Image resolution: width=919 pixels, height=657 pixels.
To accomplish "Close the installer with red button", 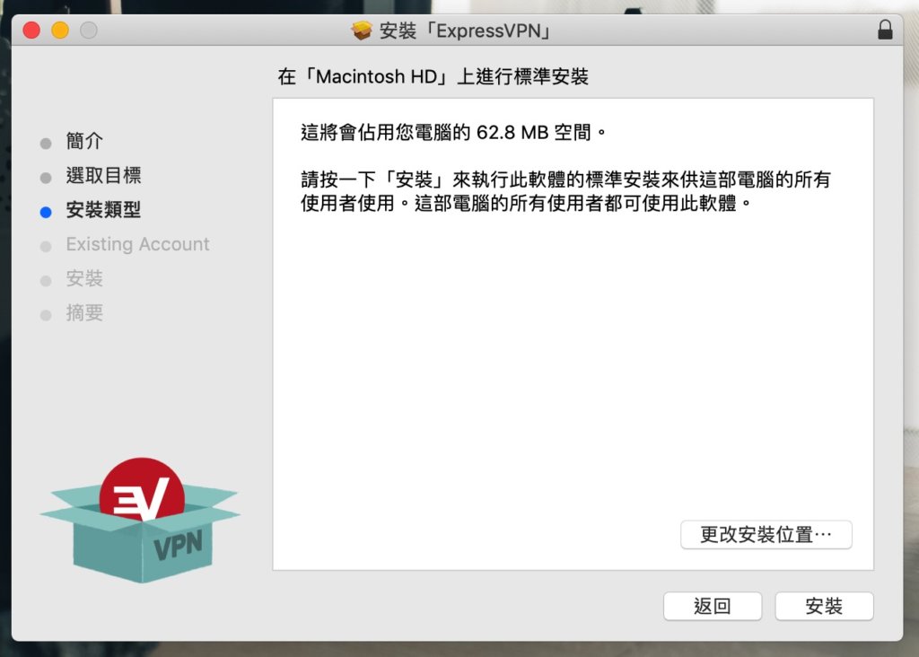I will 31,30.
